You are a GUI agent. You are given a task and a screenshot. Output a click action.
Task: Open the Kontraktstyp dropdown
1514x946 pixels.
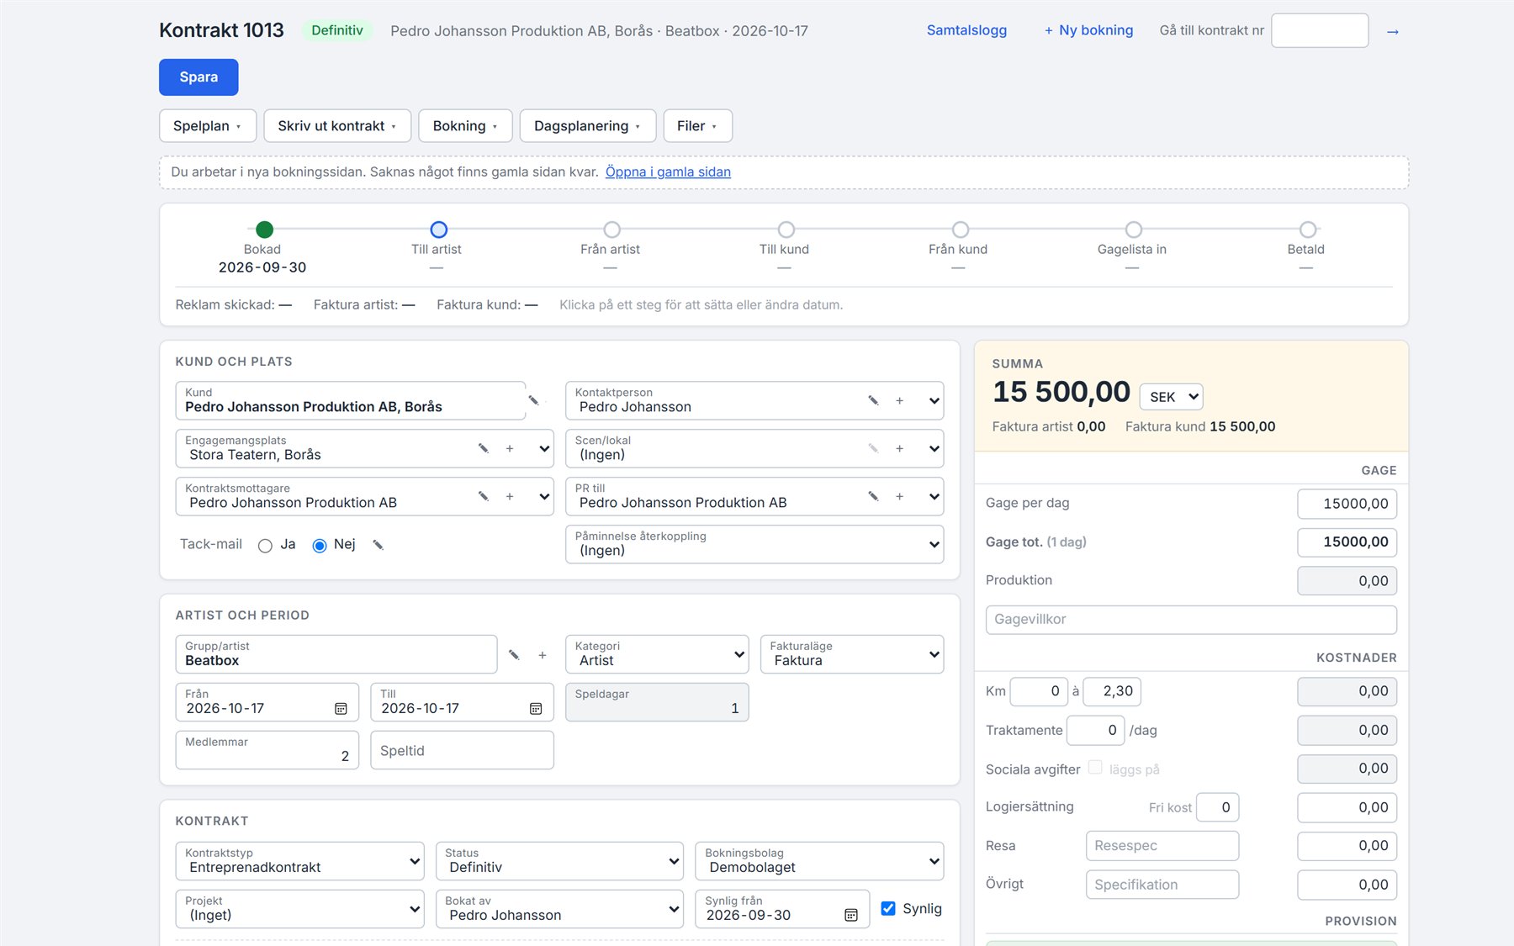coord(300,861)
